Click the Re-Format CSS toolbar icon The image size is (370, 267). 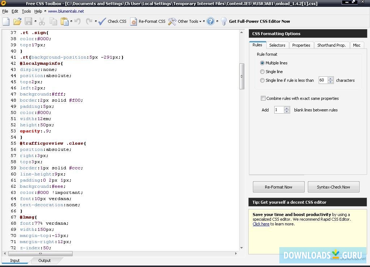tap(134, 21)
